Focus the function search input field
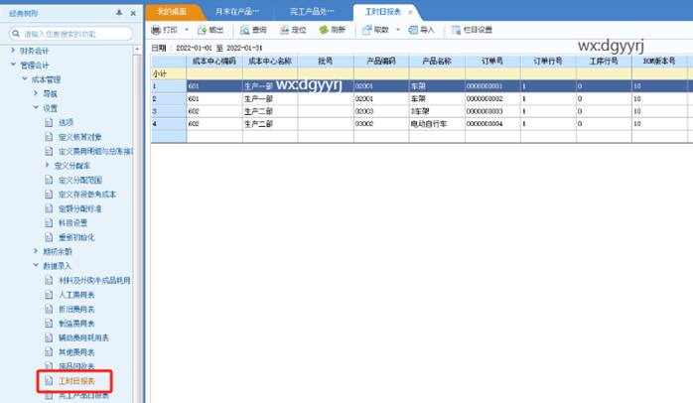Viewport: 693px width, 403px height. point(70,34)
